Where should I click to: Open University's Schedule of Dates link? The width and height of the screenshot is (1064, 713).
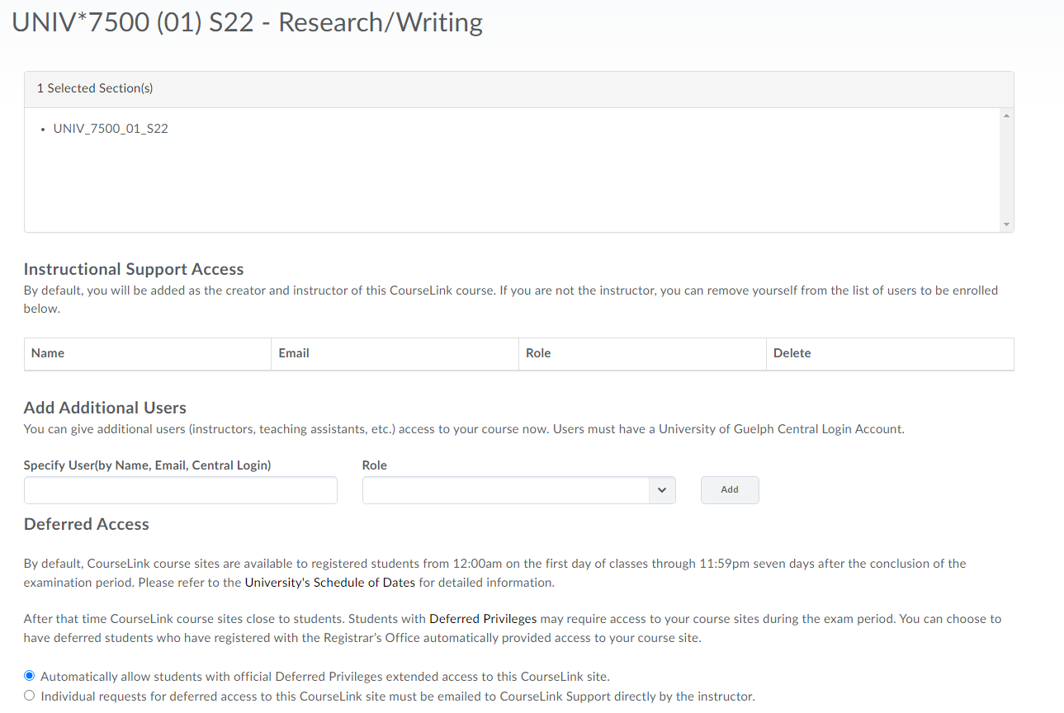(330, 583)
